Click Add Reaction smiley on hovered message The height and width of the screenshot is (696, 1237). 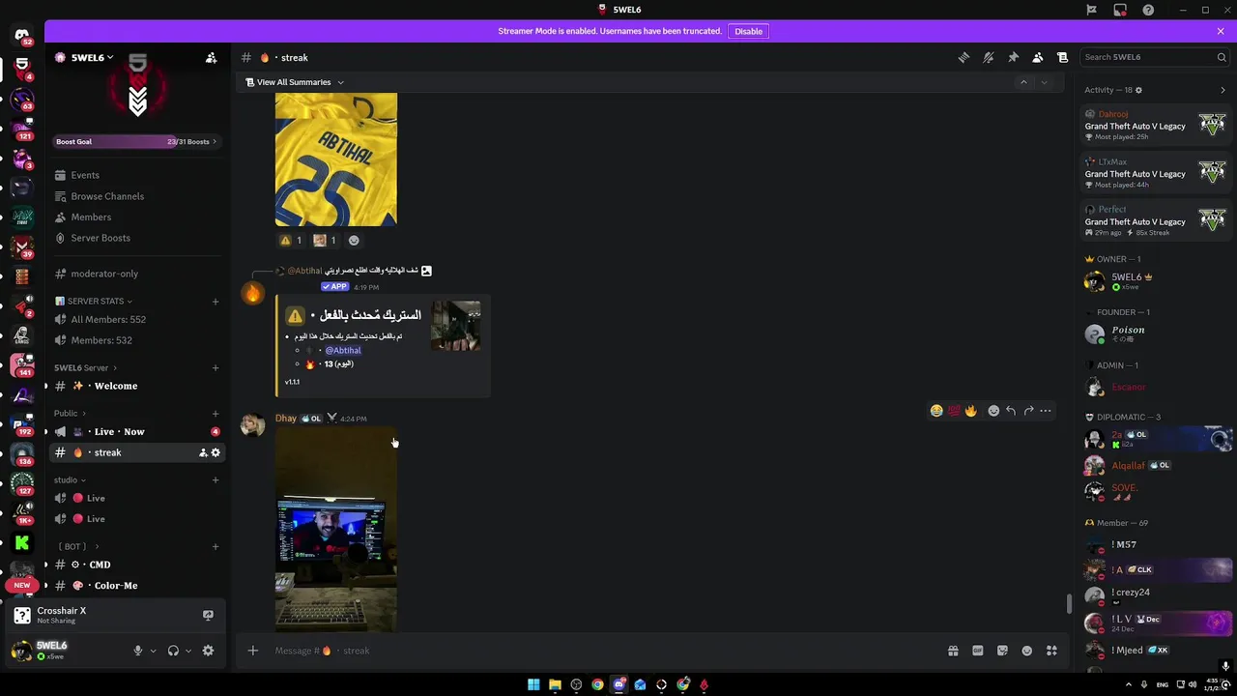993,411
